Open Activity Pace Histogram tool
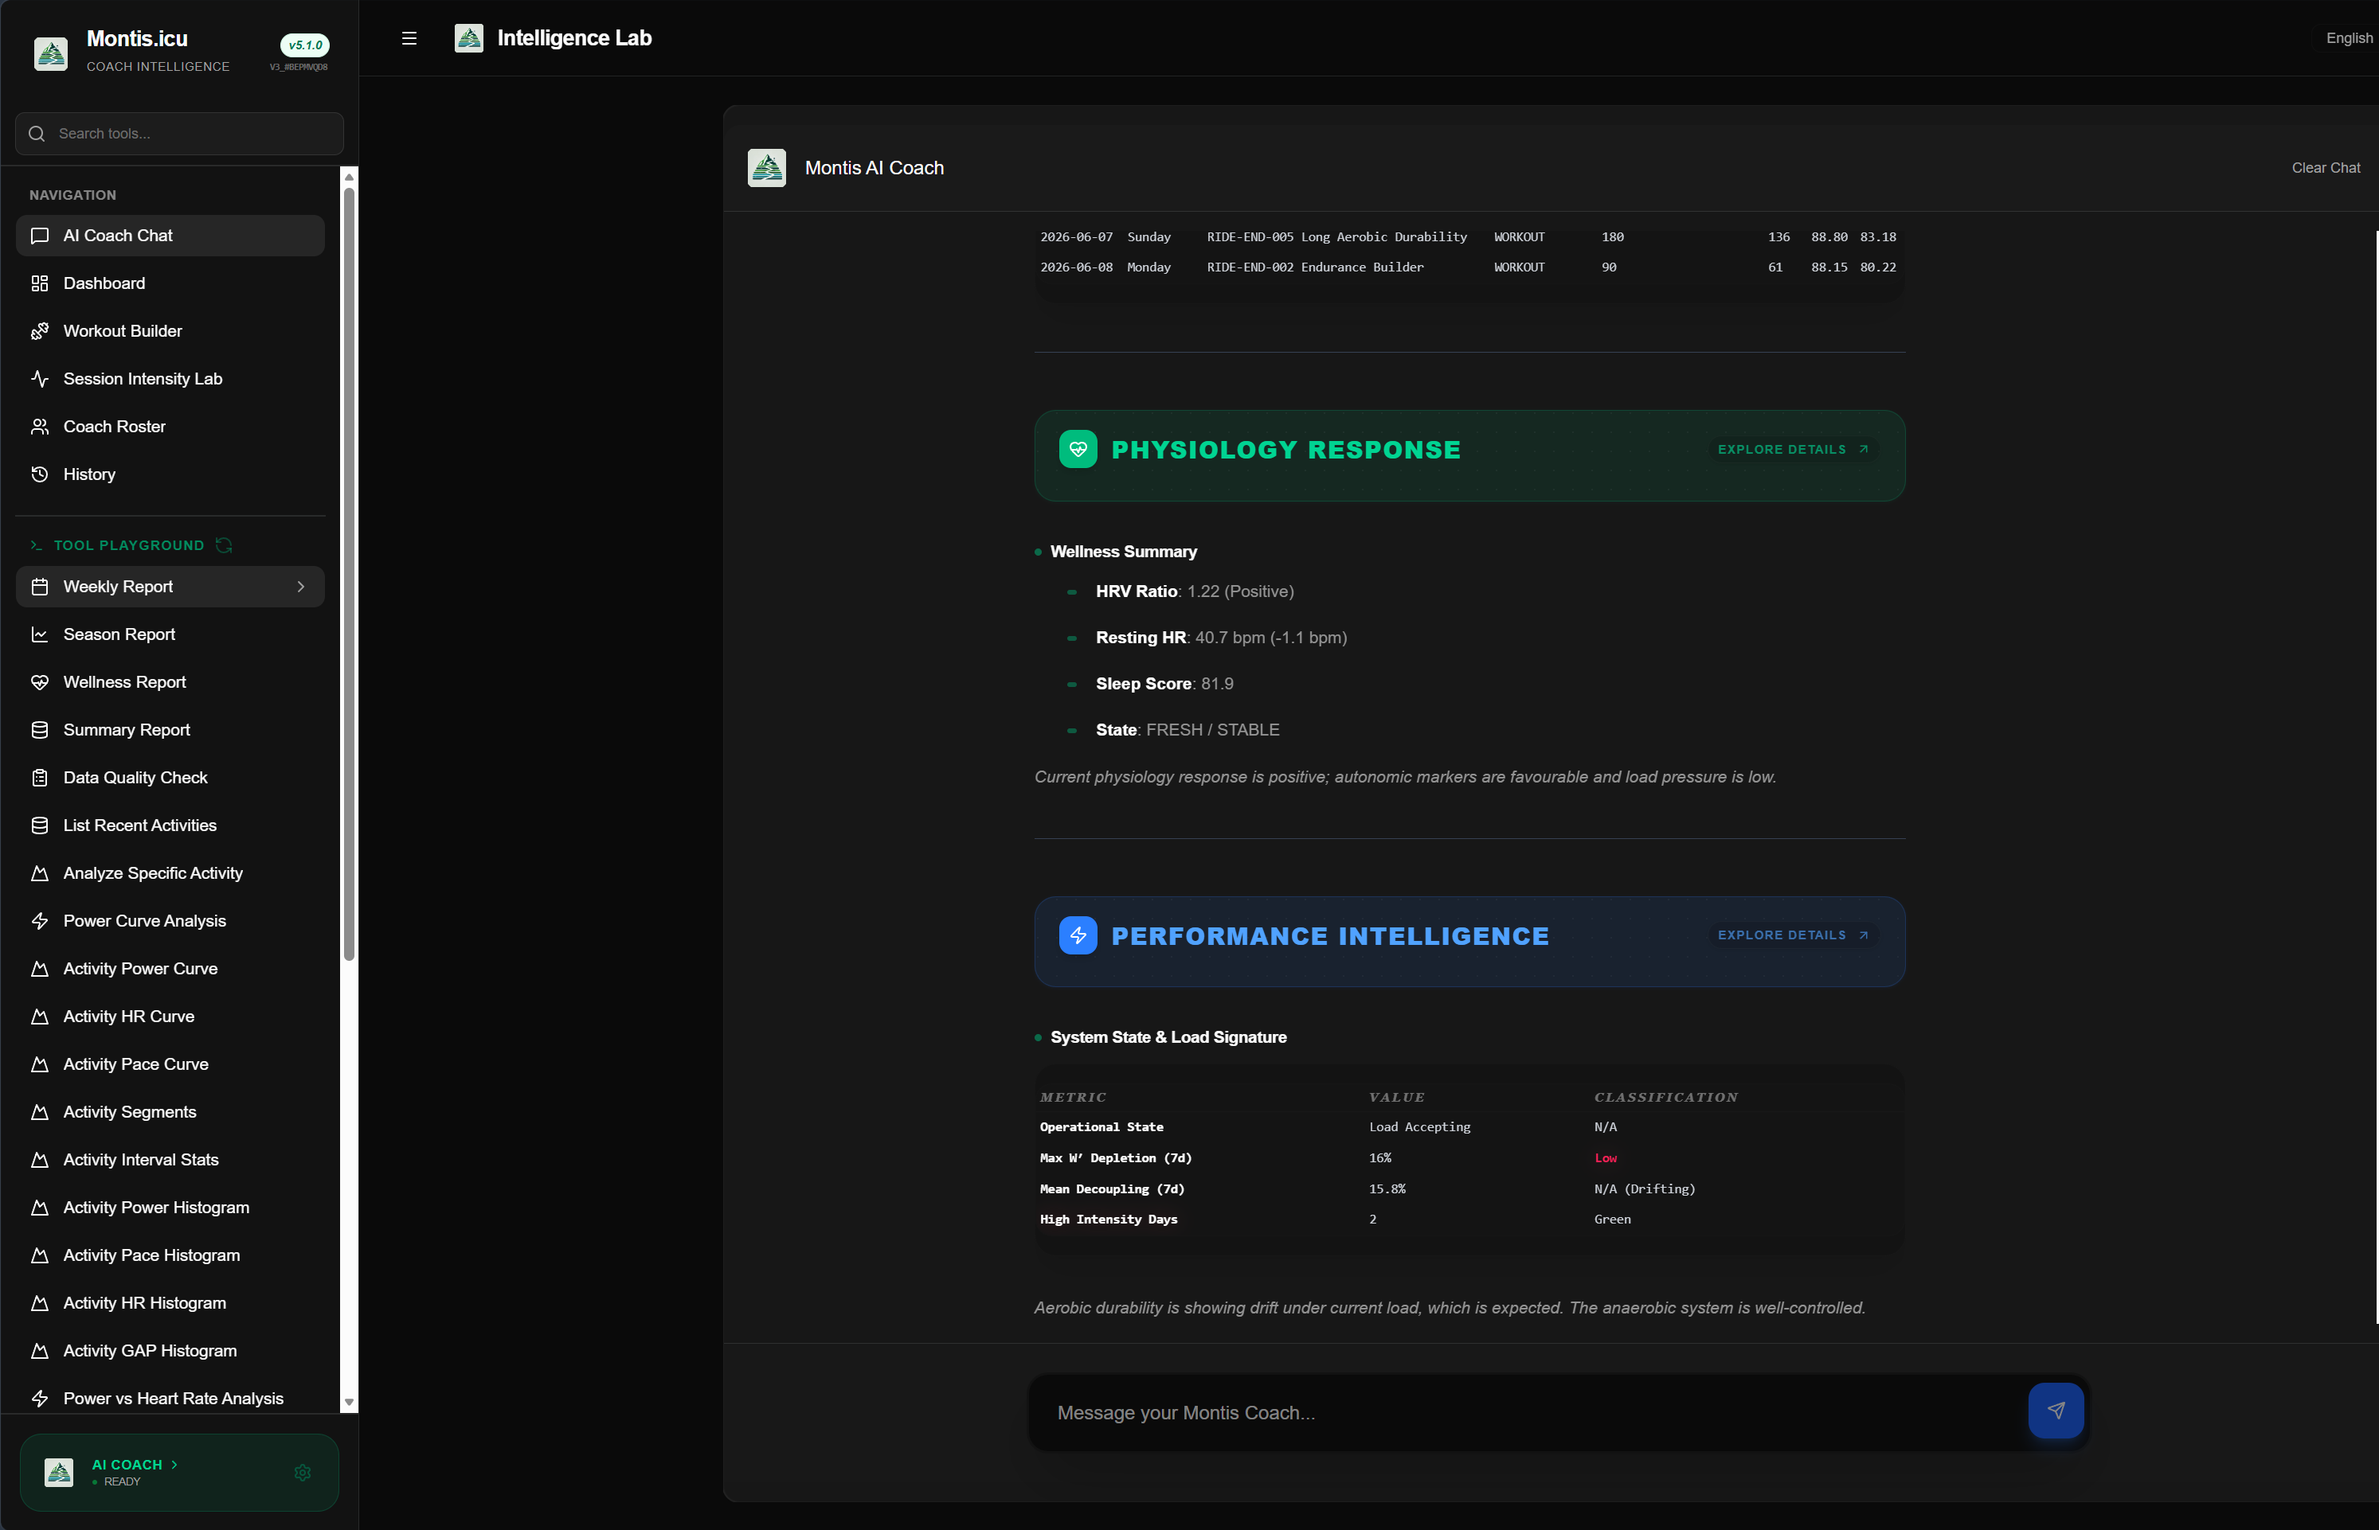Screen dimensions: 2379x1530 (170, 1255)
